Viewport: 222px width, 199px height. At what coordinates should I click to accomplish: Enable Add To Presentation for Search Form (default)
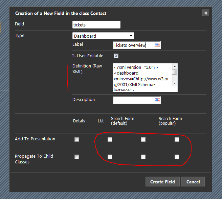pyautogui.click(x=143, y=139)
